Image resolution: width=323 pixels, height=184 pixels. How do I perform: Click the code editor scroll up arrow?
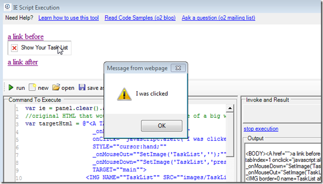click(230, 108)
